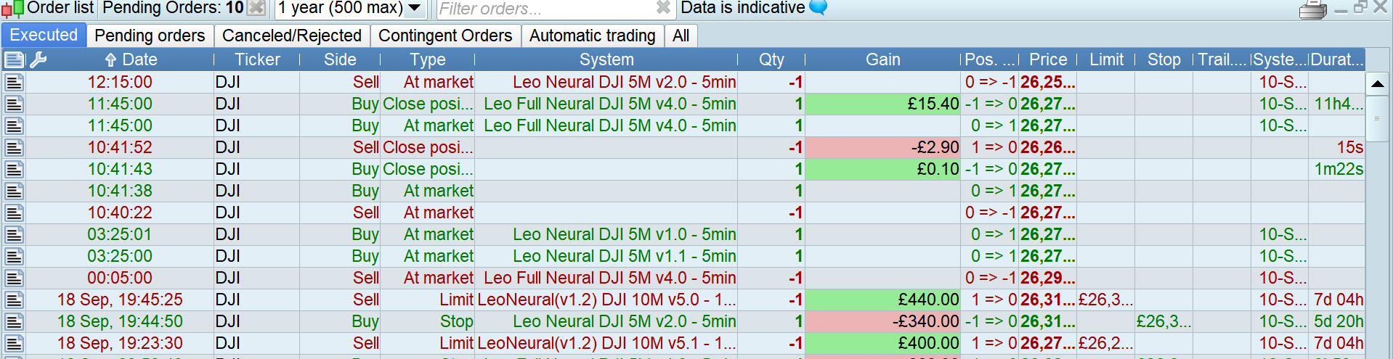Open the 1 year (500 max) period dropdown
The height and width of the screenshot is (359, 1393).
coord(349,9)
